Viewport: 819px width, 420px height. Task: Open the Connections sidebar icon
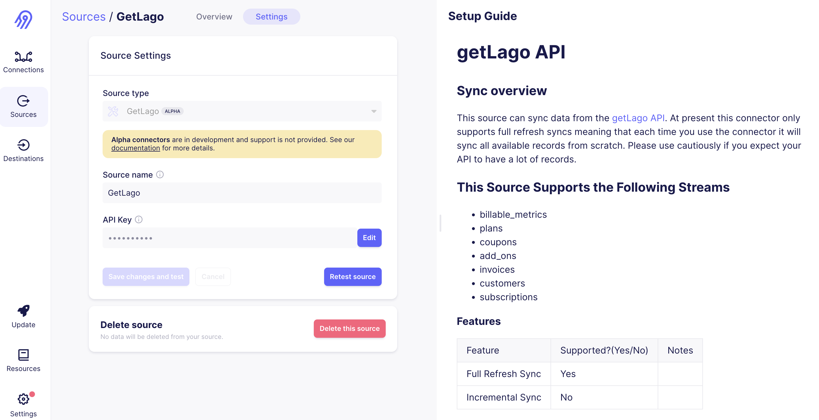[23, 57]
